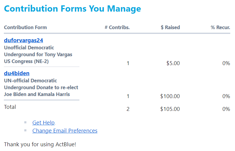Click the Total row label

click(x=10, y=107)
